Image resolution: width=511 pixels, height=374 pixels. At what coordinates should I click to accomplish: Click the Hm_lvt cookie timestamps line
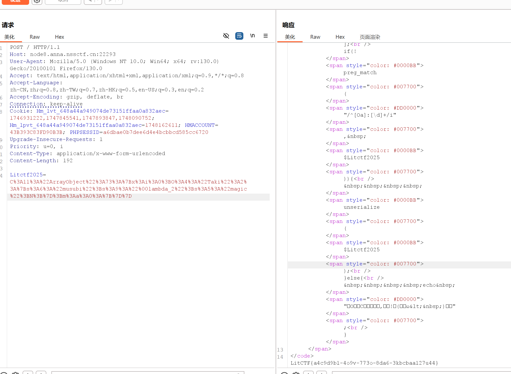click(x=82, y=118)
